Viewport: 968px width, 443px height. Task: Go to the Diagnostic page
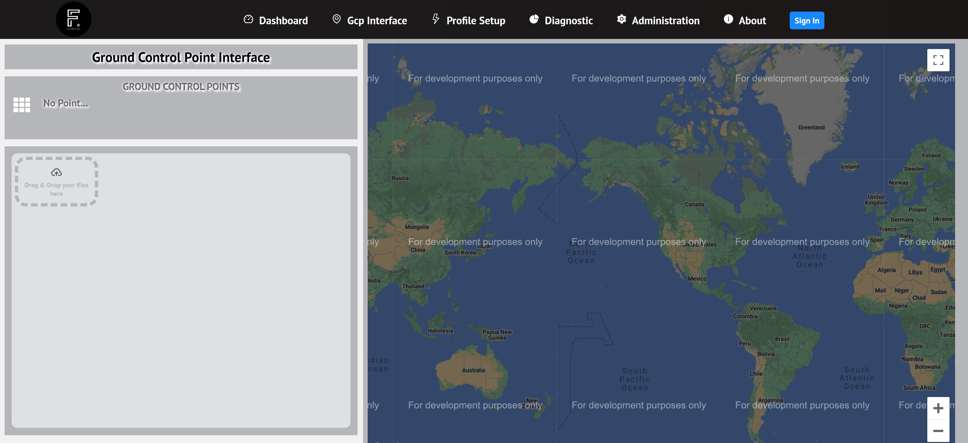coord(568,21)
